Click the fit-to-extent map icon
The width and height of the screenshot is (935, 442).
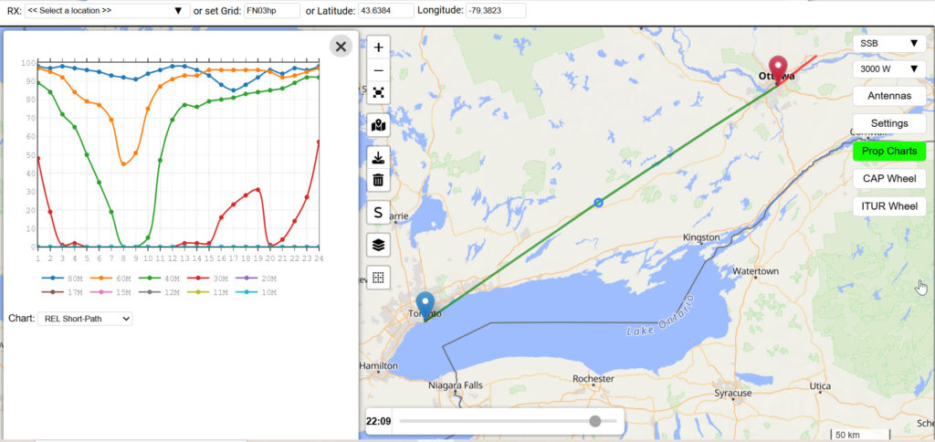pos(378,92)
